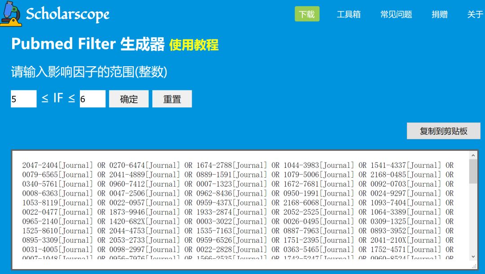Click the 2168-0485[Journal] entry text

click(406, 175)
